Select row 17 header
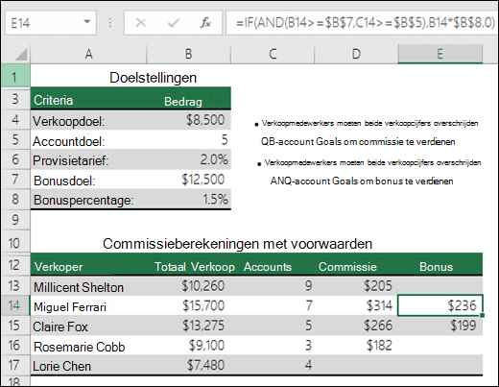This screenshot has height=387, width=499. (15, 365)
